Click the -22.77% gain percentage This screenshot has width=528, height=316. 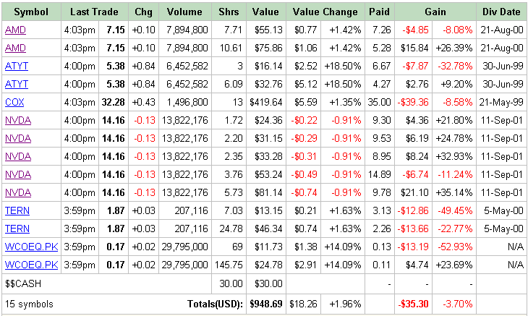[x=455, y=229]
